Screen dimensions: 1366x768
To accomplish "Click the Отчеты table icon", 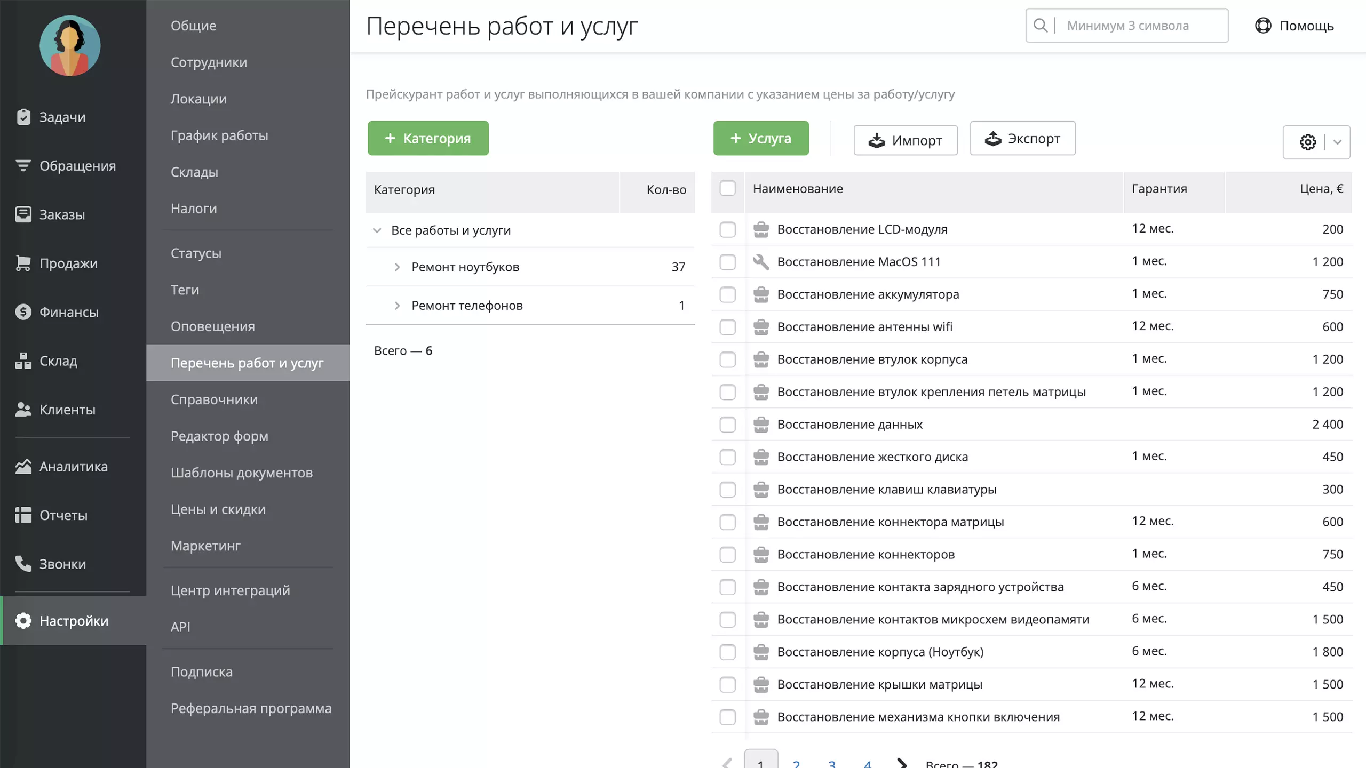I will [x=23, y=515].
